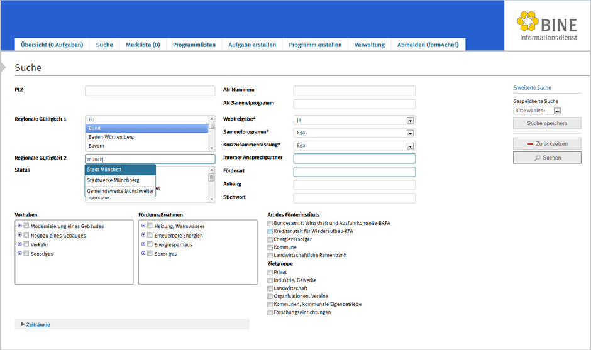Click the BINE Informationsdienst logo
The height and width of the screenshot is (350, 591).
click(547, 26)
